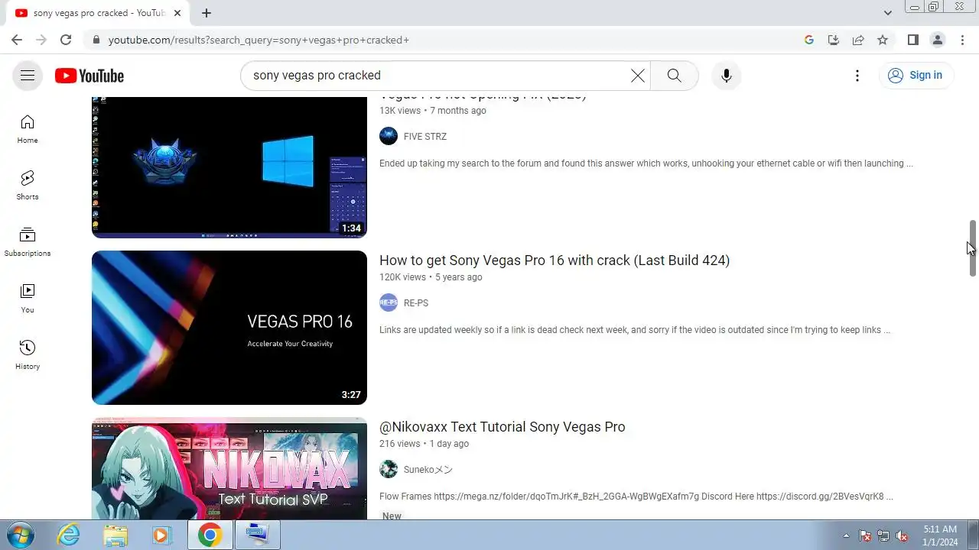Click the RE-PS channel avatar
Image resolution: width=979 pixels, height=550 pixels.
(389, 303)
